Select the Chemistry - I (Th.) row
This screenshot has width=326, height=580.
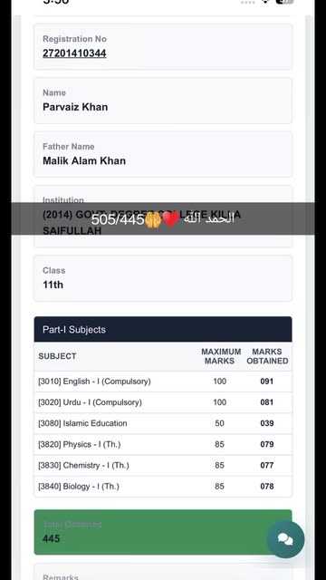tap(163, 466)
